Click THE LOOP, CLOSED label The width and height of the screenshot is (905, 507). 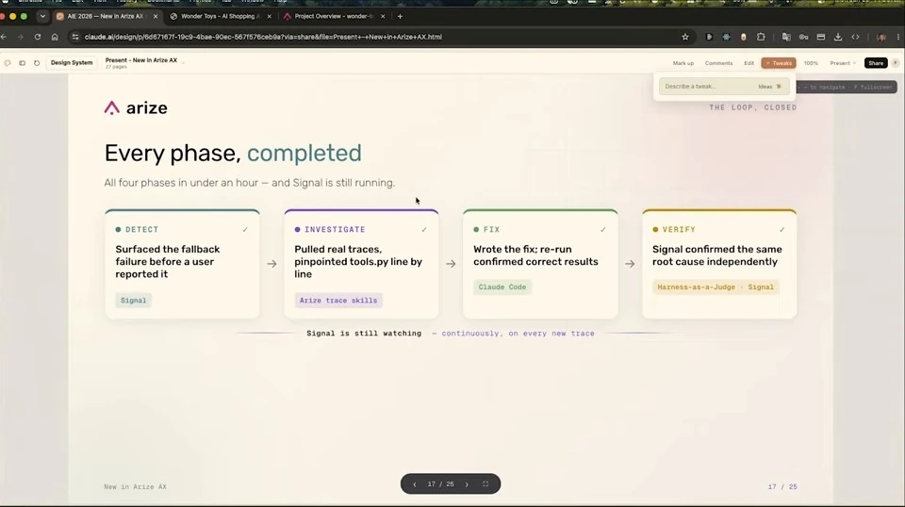coord(752,107)
